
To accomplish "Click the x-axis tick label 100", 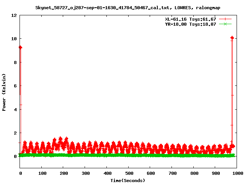I will click(42, 173).
